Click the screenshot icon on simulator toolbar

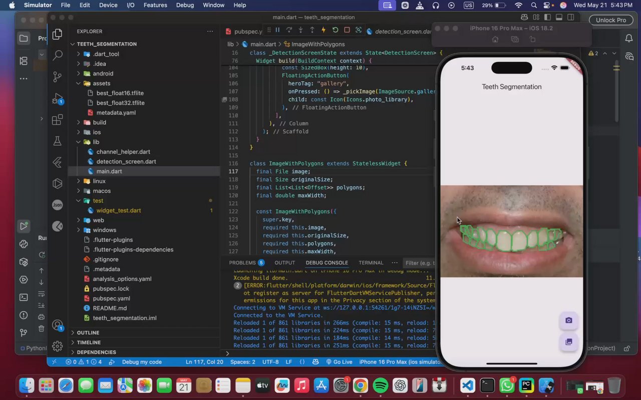(514, 39)
